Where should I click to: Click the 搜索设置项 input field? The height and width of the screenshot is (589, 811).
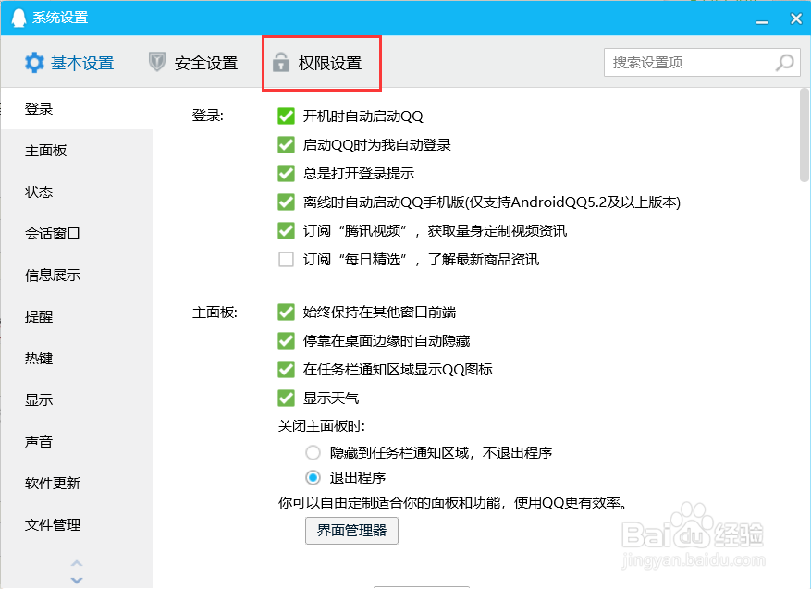click(x=684, y=62)
